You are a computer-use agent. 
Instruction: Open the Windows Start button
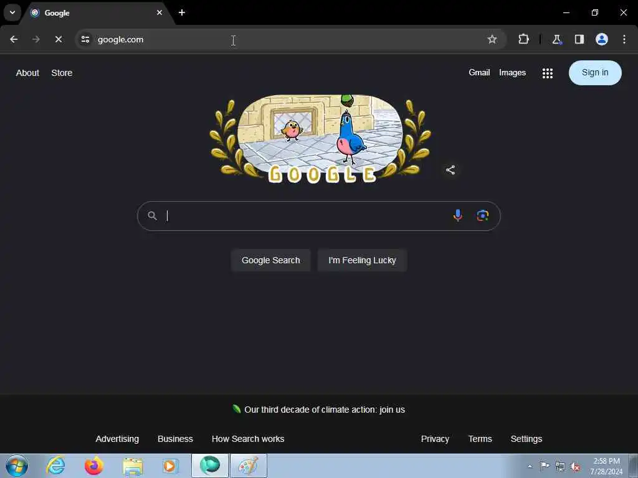click(17, 466)
